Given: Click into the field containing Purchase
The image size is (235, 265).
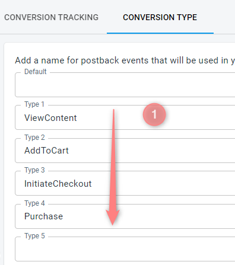Looking at the screenshot, I should coord(125,216).
